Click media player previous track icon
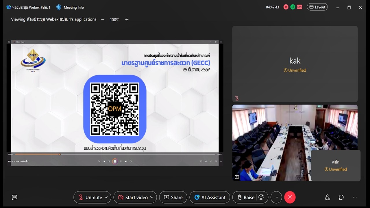370x208 pixels. click(104, 161)
